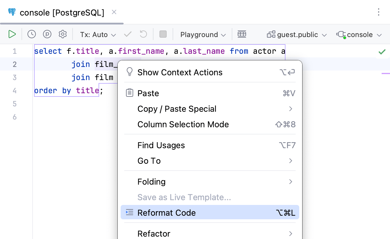Open the guest.public schema selector

click(297, 34)
